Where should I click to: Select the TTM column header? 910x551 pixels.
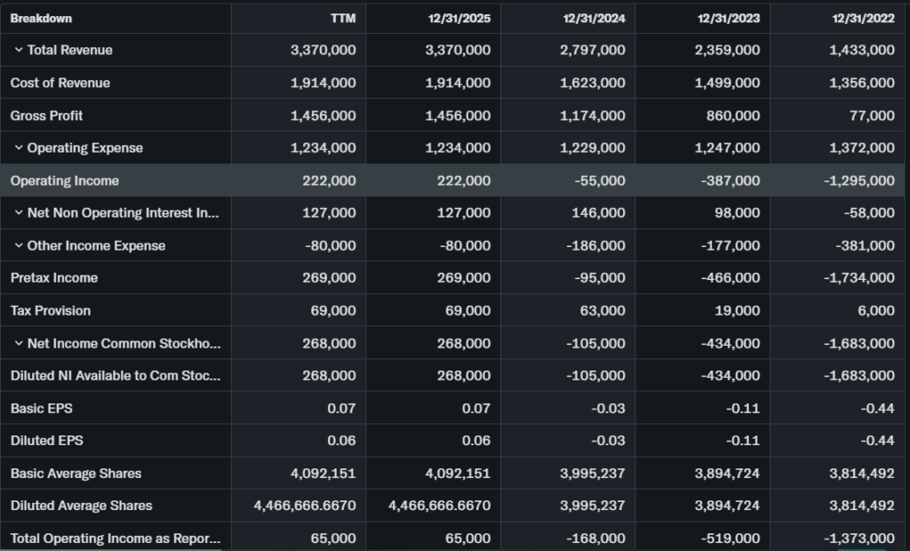click(342, 19)
